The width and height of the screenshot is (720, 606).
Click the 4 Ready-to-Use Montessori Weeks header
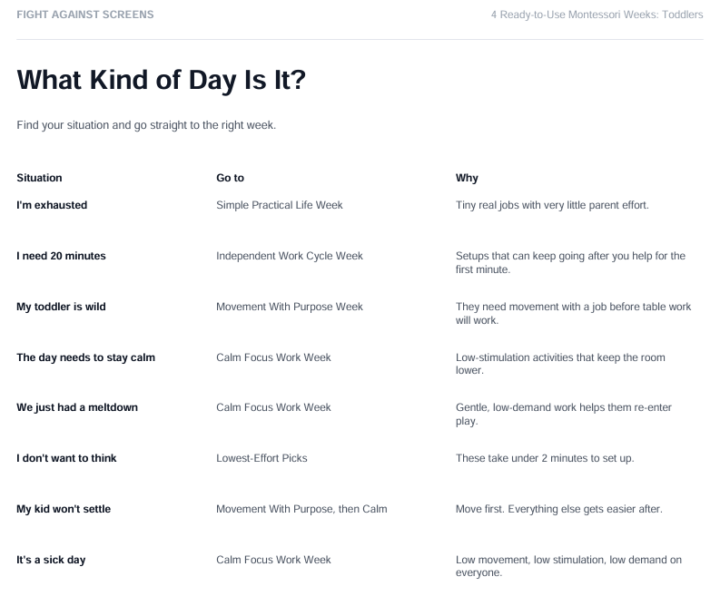[x=597, y=15]
